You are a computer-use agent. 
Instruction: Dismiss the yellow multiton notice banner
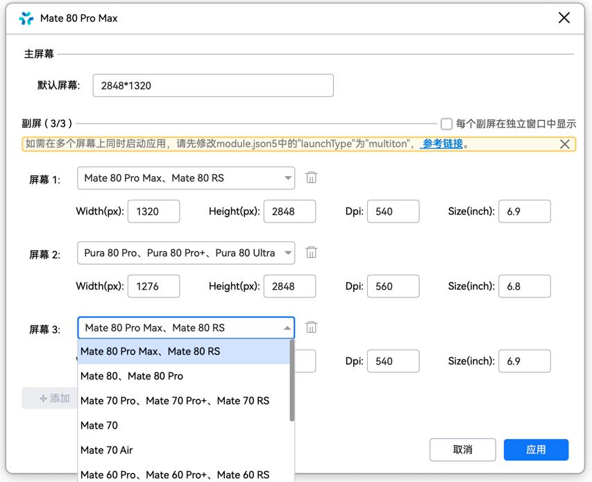pyautogui.click(x=564, y=144)
